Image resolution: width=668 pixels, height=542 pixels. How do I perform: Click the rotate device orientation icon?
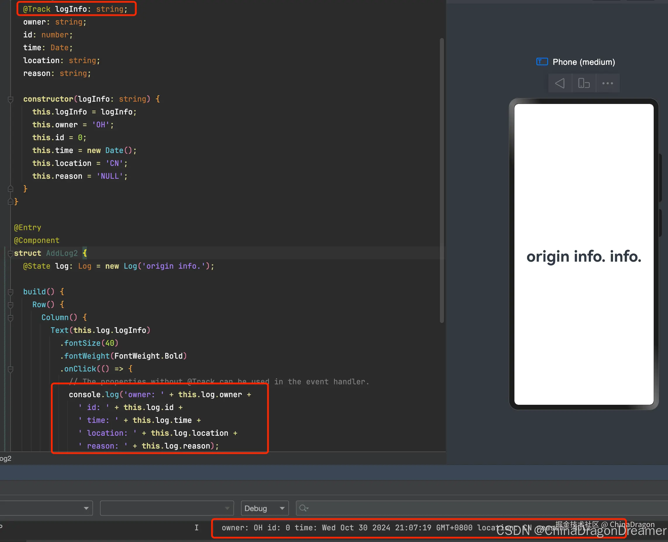point(583,83)
